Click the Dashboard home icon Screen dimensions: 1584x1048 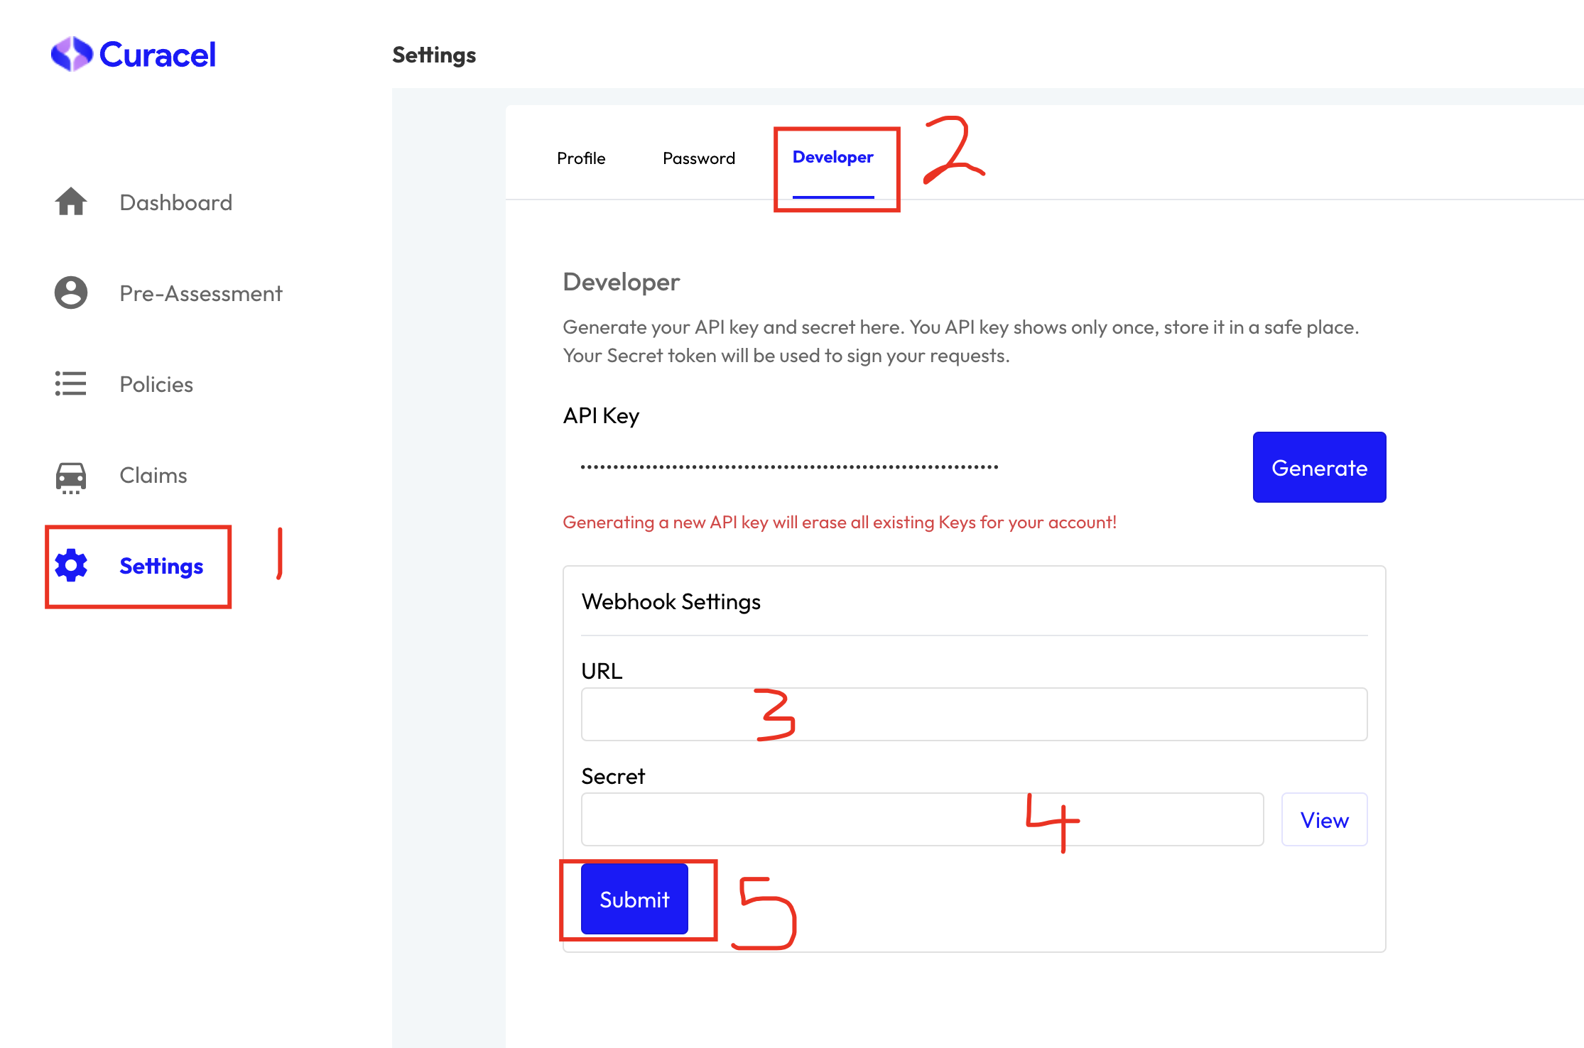[x=71, y=201]
